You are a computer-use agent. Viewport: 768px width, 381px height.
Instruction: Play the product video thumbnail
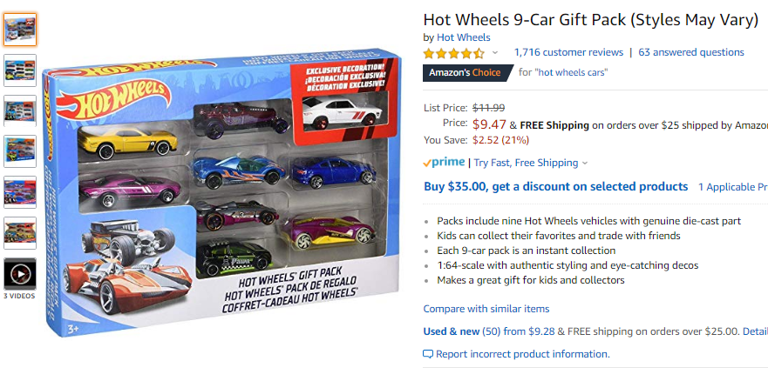point(20,273)
